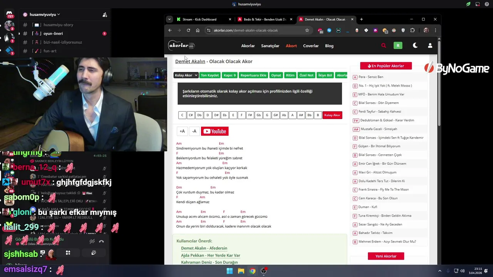Switch to the Stream - Kick Dashboard tab
493x277 pixels.
205,19
